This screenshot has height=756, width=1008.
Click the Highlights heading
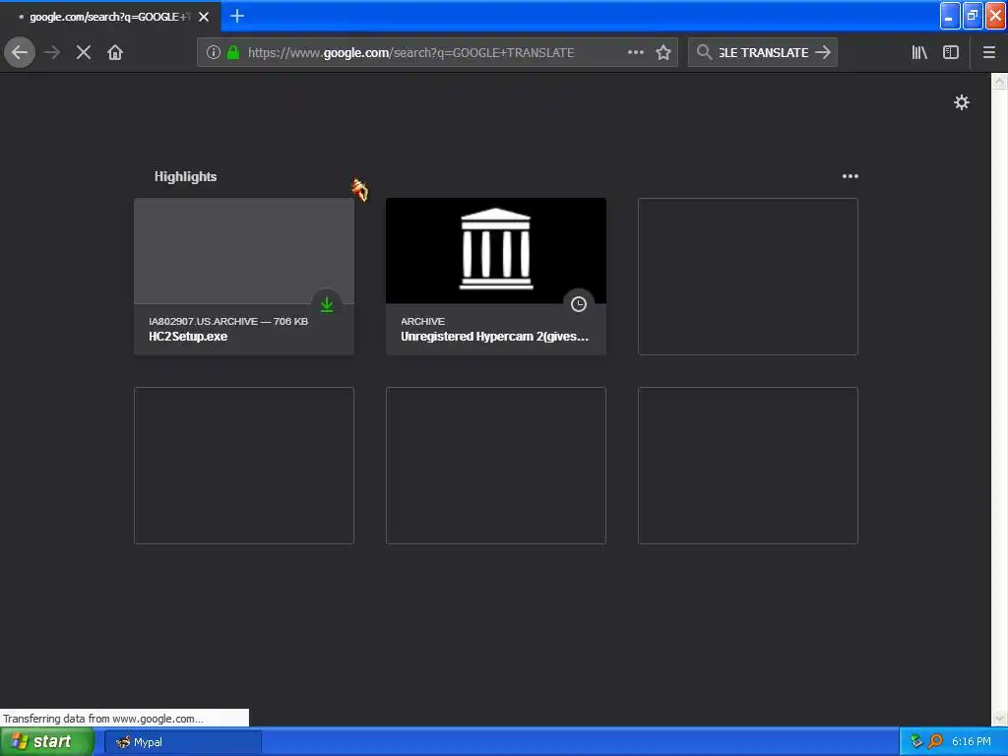click(185, 176)
